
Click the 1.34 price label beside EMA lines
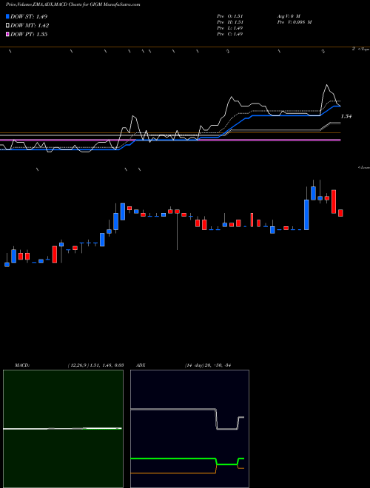coord(346,116)
